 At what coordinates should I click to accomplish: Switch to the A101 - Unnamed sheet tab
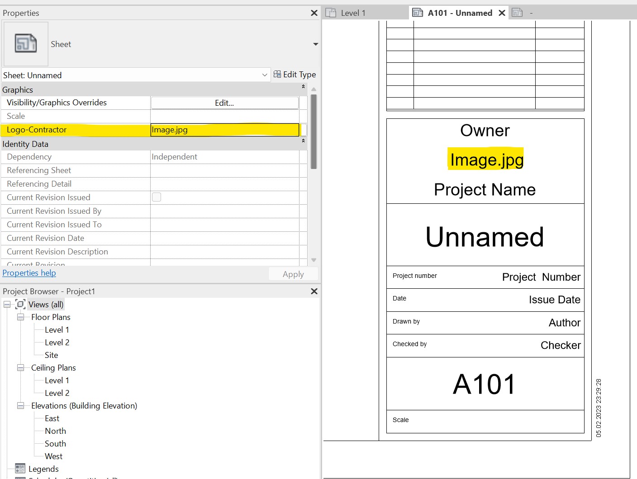click(x=460, y=13)
